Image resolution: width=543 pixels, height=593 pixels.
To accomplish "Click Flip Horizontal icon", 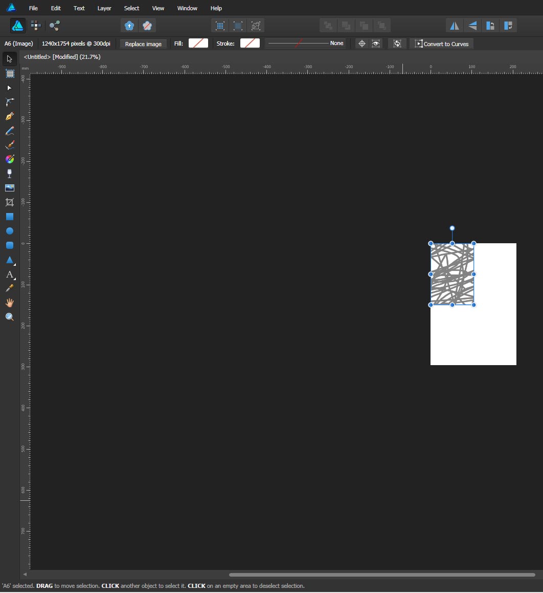I will 454,26.
